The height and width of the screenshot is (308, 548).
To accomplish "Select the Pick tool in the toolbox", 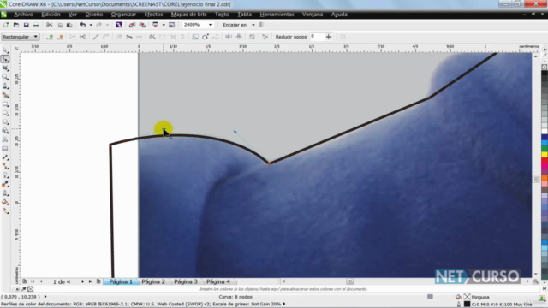I will (x=5, y=50).
